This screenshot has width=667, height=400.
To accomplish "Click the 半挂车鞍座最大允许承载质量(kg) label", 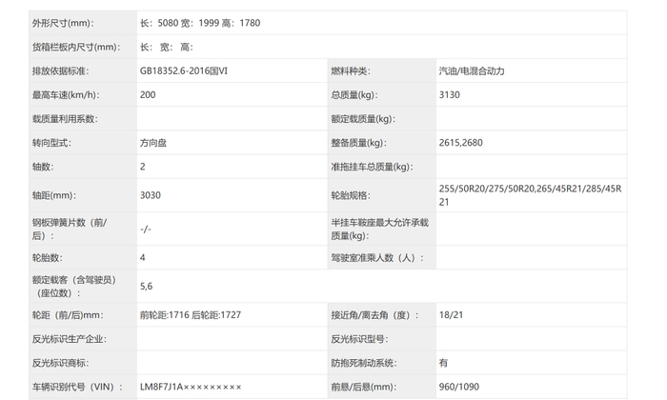I will pos(379,230).
